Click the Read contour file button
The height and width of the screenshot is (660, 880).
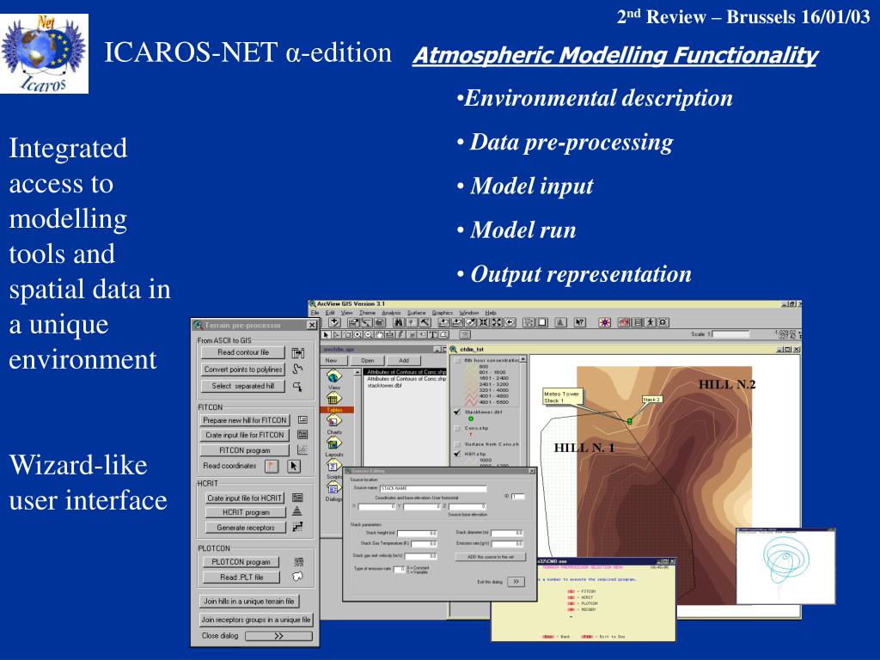243,352
